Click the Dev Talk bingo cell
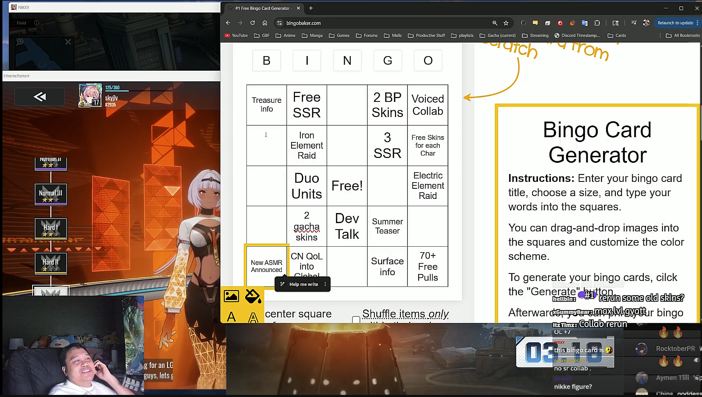Screen dimensions: 702x397 (347, 226)
